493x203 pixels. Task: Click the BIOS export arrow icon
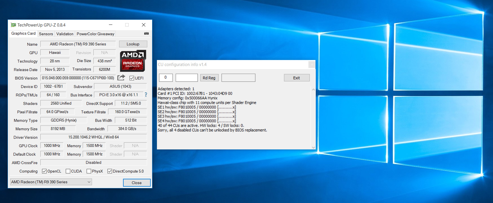click(121, 78)
